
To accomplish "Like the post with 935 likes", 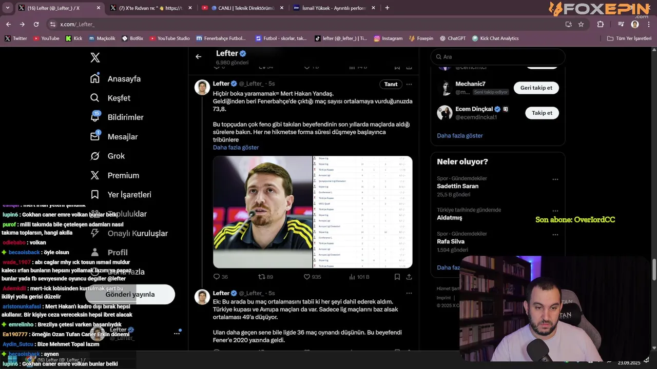I will point(312,277).
